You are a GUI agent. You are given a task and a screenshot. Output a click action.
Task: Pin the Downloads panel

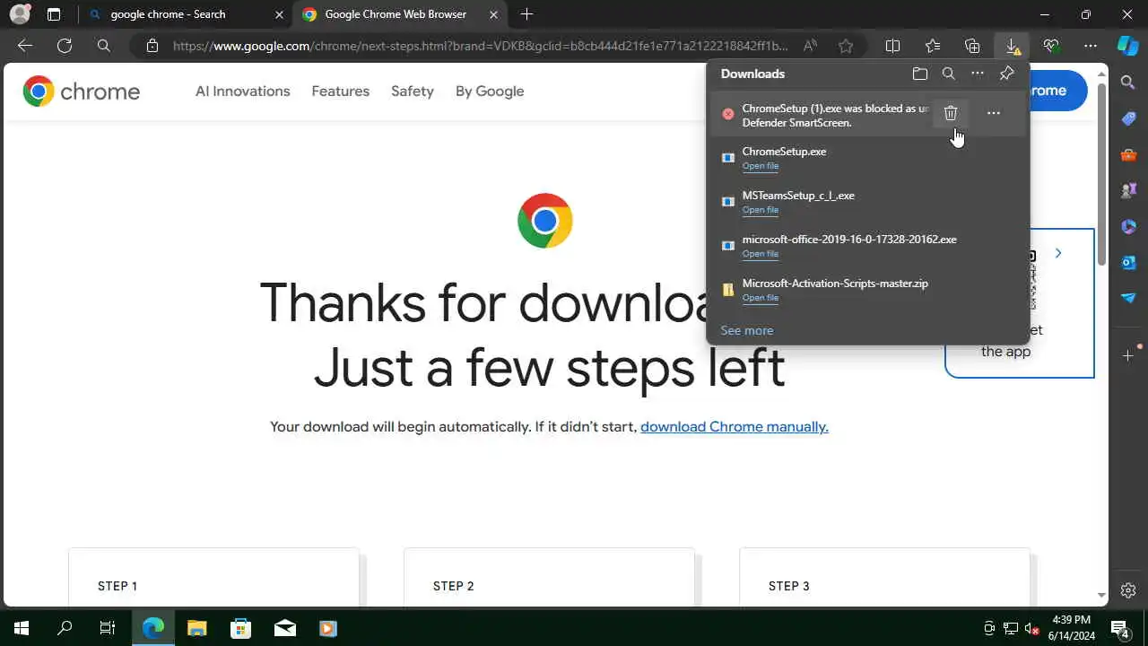pyautogui.click(x=1006, y=74)
